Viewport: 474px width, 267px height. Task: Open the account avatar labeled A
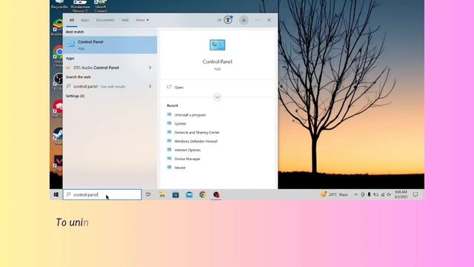[x=244, y=20]
